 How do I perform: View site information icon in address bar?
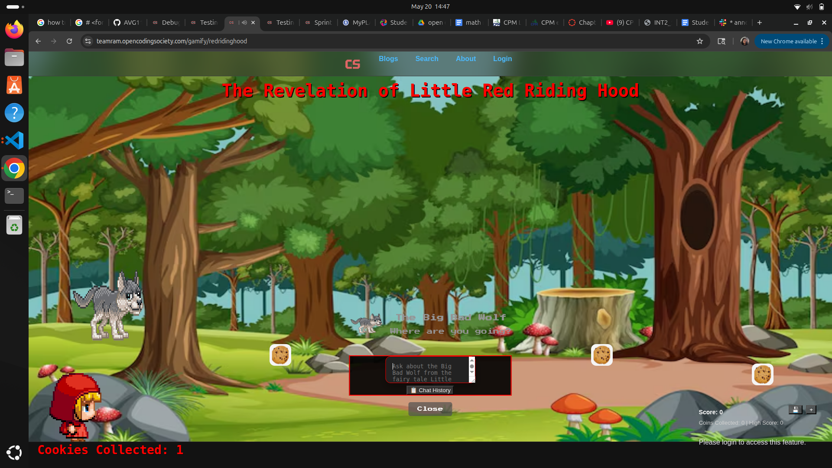coord(88,41)
